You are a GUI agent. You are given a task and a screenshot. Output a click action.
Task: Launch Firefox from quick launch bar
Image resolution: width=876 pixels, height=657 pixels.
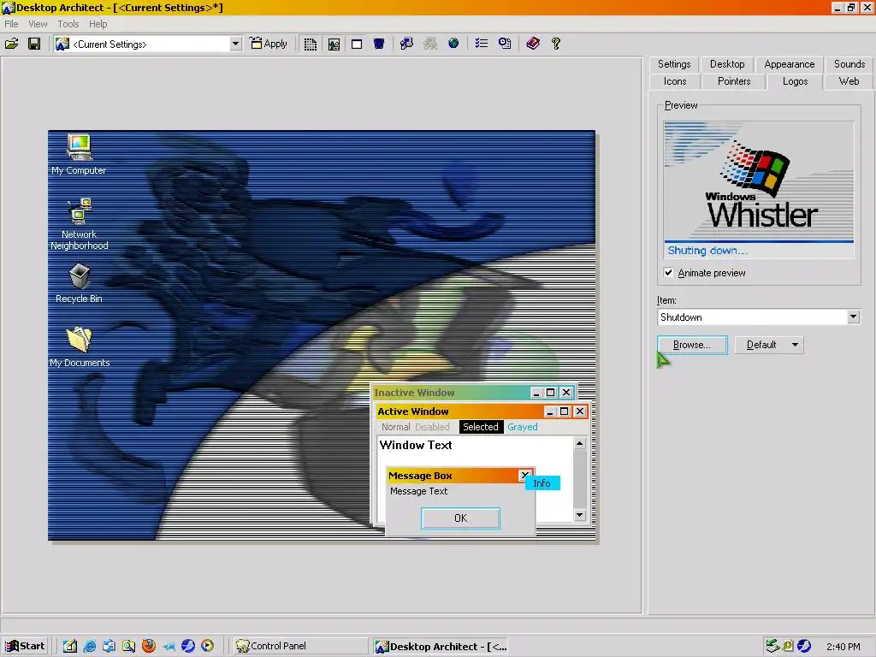point(149,646)
